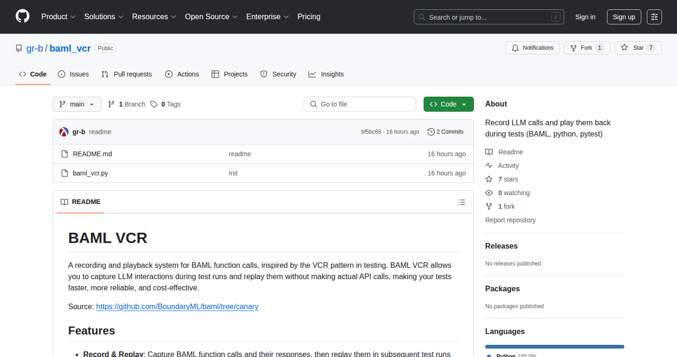Click the pulse icon beside Activity
This screenshot has width=677, height=357.
point(489,166)
